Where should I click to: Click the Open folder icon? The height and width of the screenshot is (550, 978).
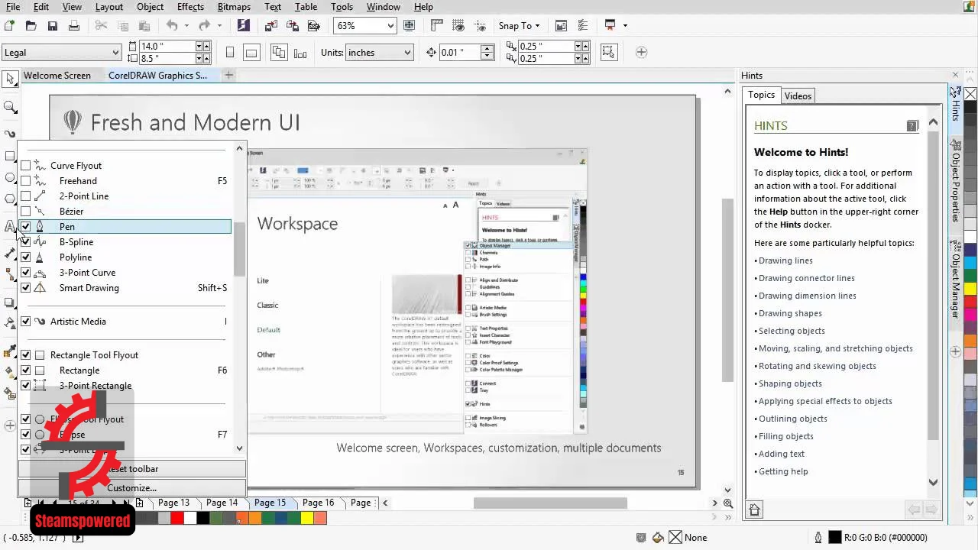pyautogui.click(x=31, y=25)
